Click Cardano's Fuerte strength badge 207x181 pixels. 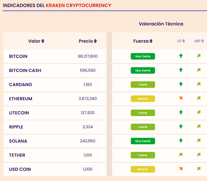tap(143, 85)
